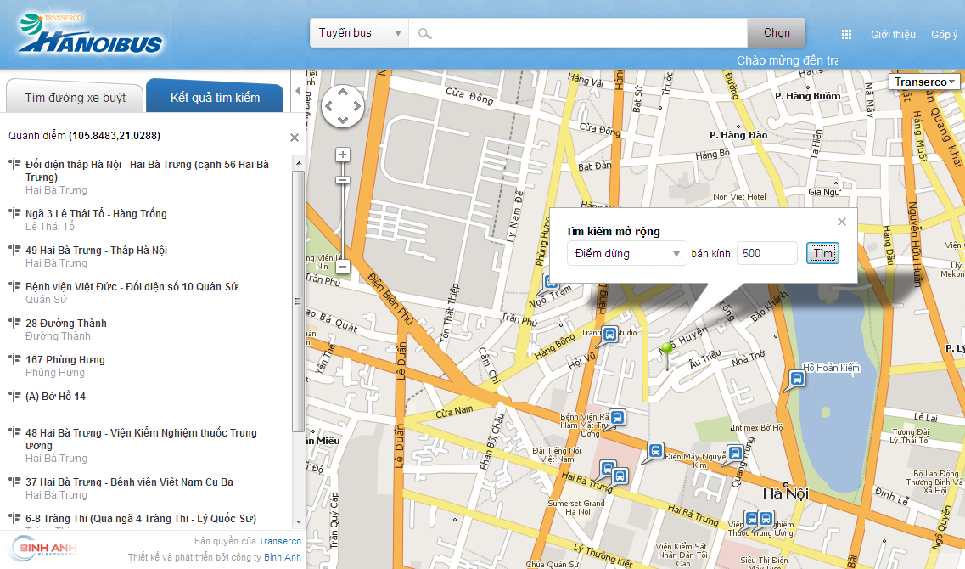Click stop icon beside Ngã 3 Lê Thái Tổ

14,213
